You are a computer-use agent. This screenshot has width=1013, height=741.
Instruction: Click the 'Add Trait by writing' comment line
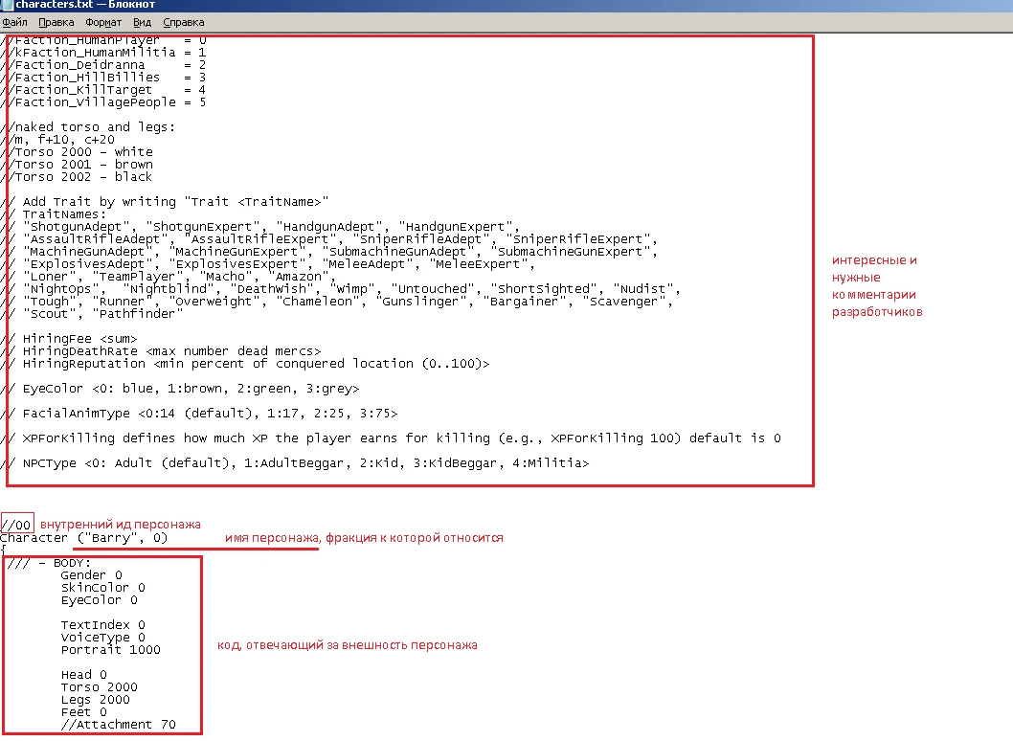[166, 202]
